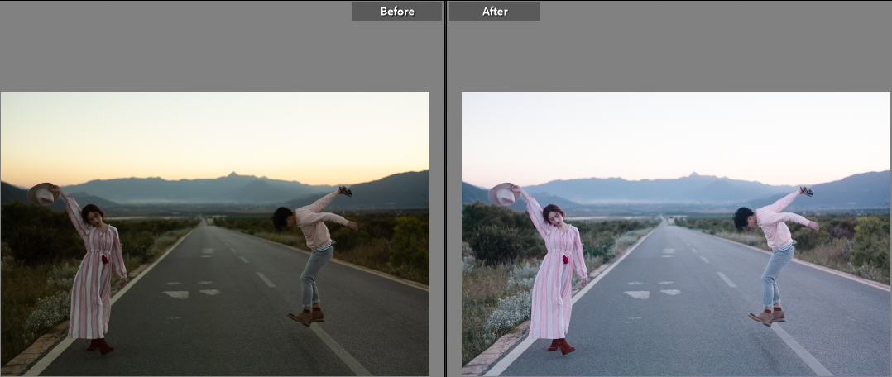Click the road arrow marking in Before image
Viewport: 892px width, 377px height.
point(176,293)
